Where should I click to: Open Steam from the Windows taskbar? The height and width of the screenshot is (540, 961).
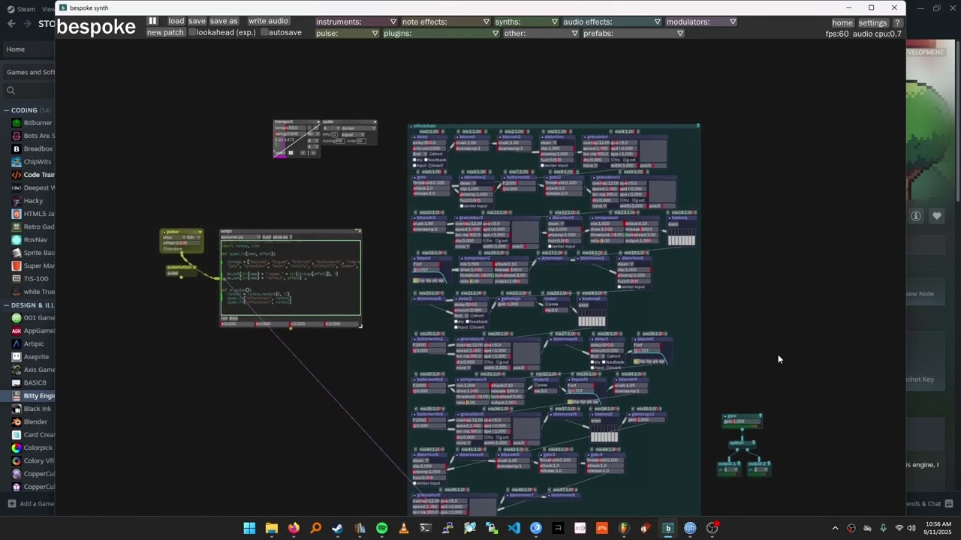338,529
